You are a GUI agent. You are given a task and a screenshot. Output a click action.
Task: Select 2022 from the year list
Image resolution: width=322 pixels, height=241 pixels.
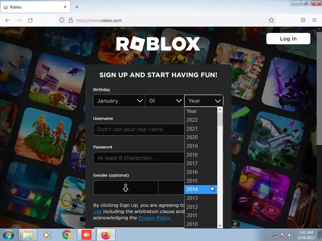coord(201,120)
